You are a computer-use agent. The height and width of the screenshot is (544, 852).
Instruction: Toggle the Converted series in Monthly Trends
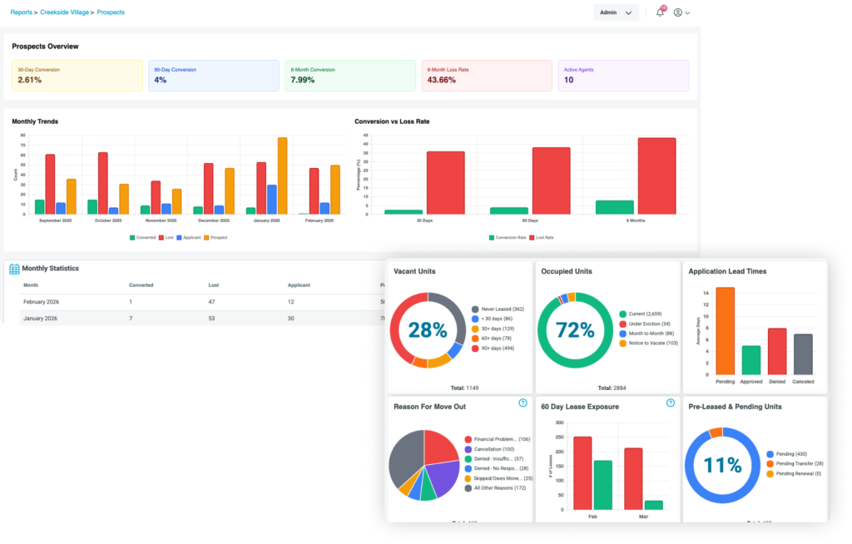tap(141, 238)
